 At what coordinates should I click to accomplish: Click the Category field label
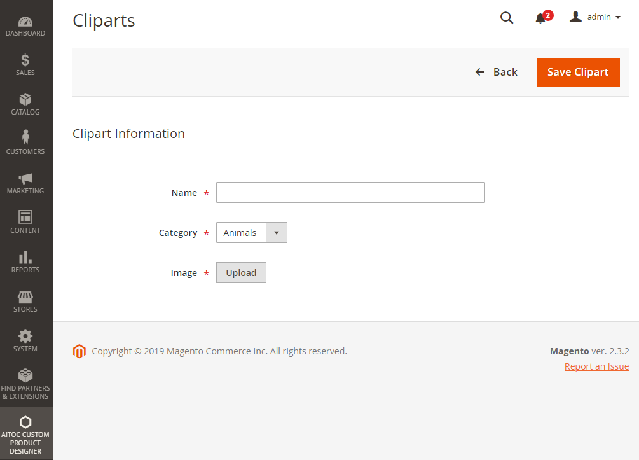point(178,233)
